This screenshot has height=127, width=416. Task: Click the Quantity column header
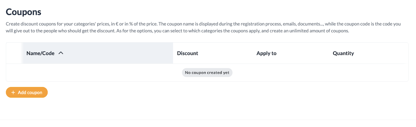coord(343,53)
